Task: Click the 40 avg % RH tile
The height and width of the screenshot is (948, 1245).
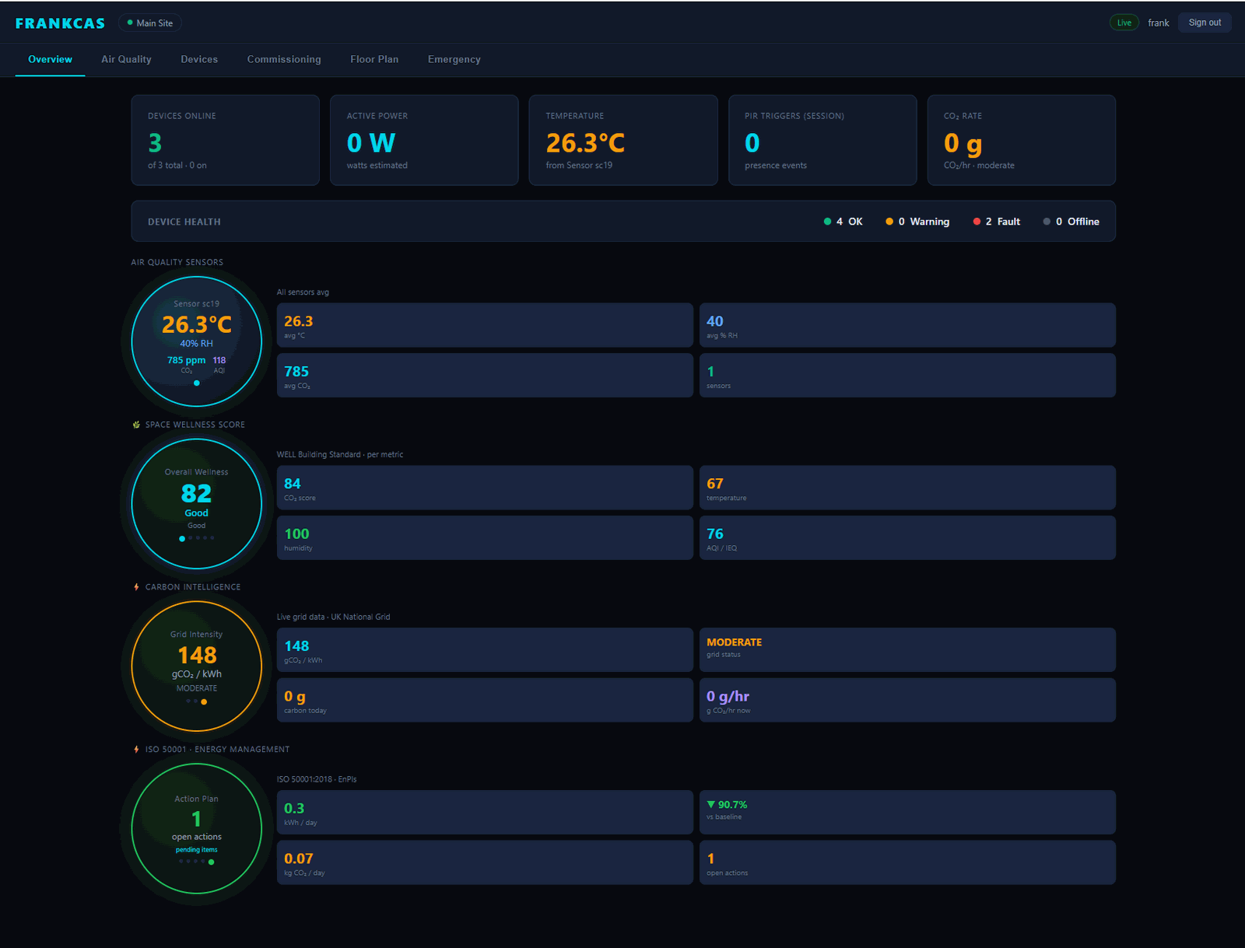Action: [x=907, y=325]
